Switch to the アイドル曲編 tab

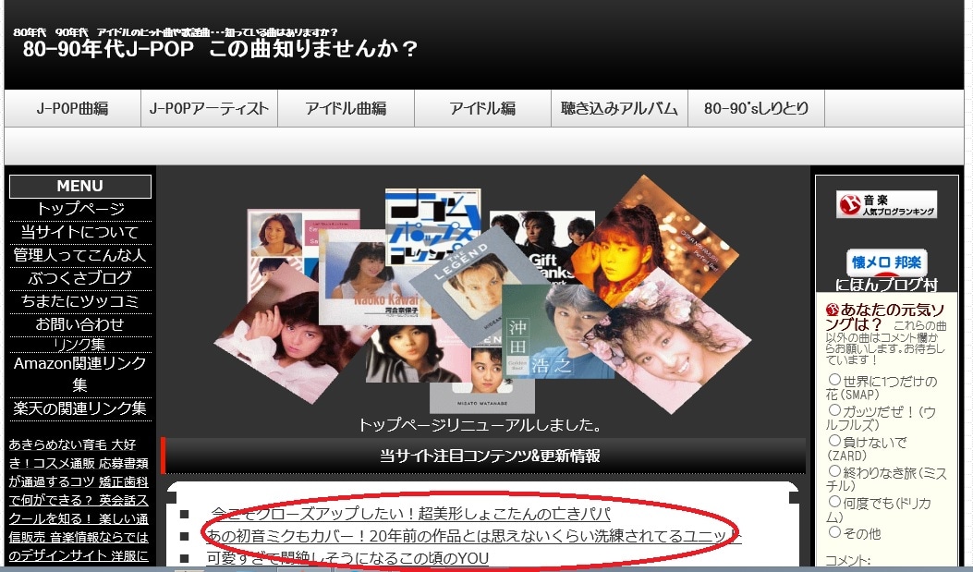[346, 108]
